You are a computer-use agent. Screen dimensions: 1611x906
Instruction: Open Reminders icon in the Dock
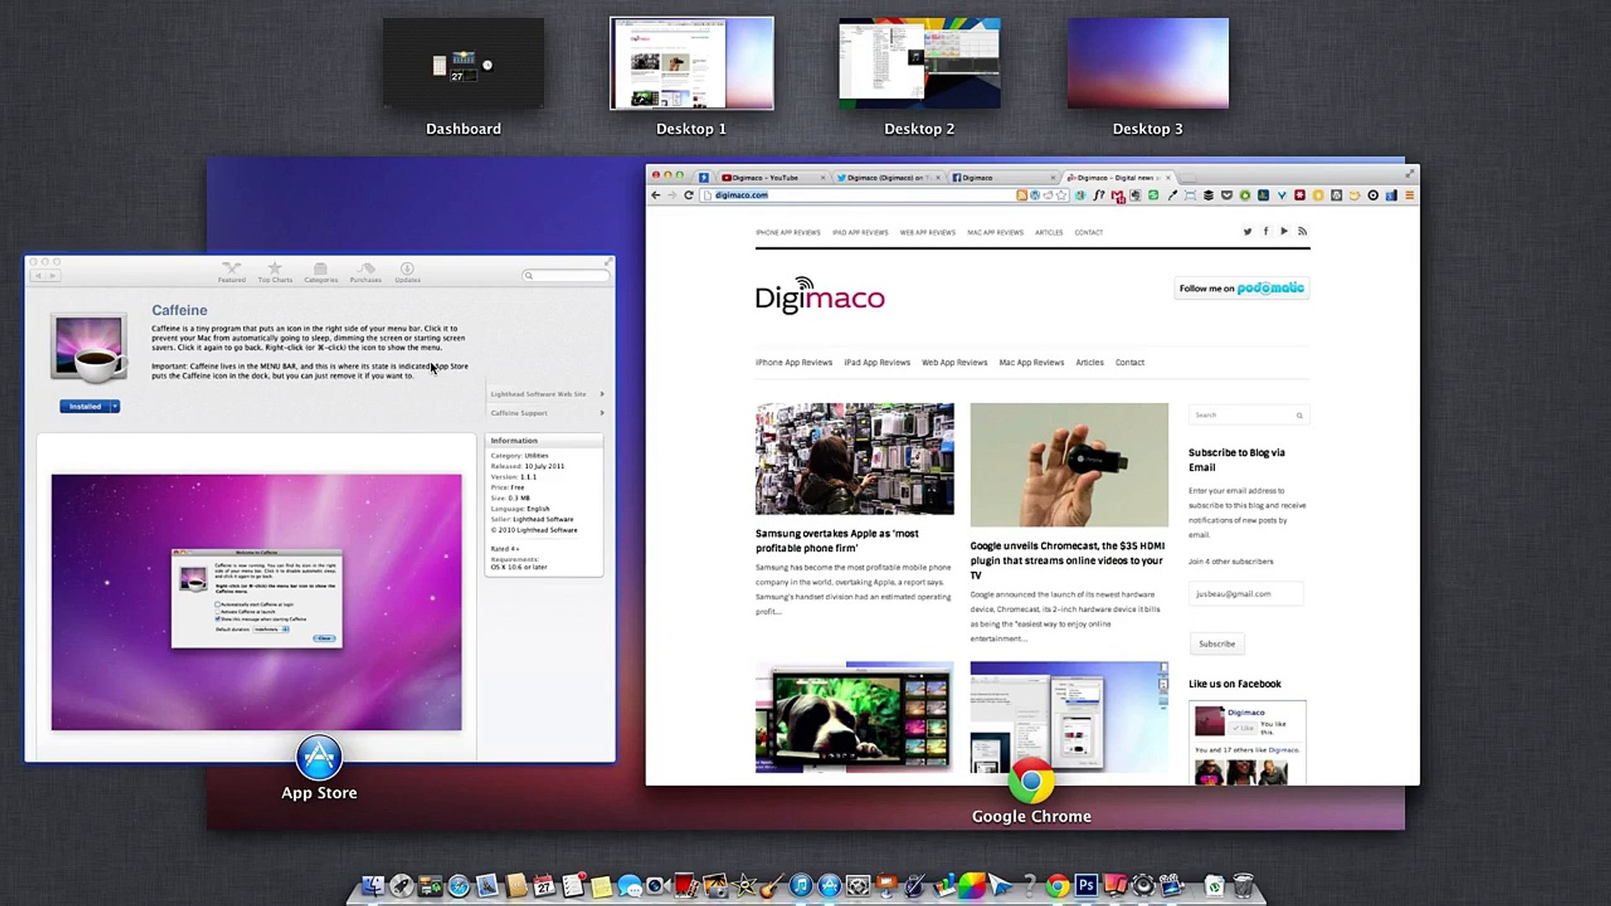click(574, 885)
